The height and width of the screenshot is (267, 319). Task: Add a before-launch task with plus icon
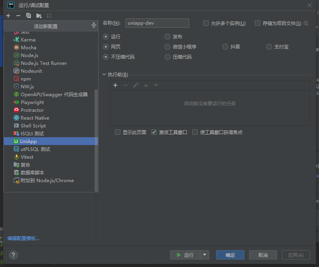115,85
